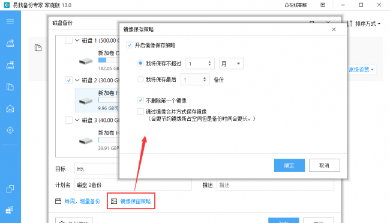
Task: Open disk backup icon in sidebar
Action: coord(10,43)
